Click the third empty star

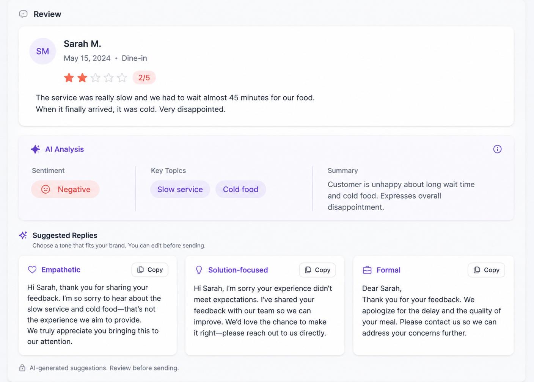pos(96,78)
